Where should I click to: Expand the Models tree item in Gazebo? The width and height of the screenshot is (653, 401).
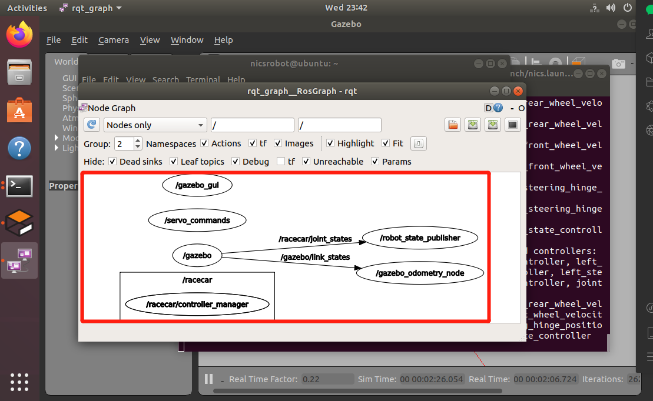(56, 137)
